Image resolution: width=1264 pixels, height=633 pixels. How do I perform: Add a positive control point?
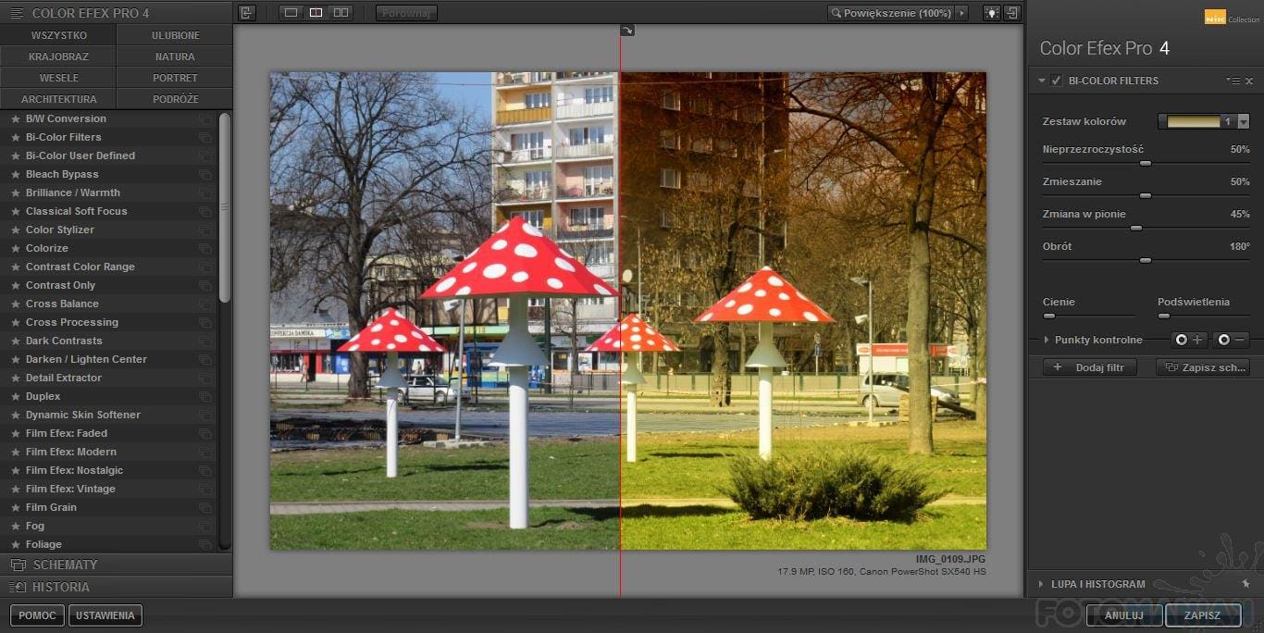point(1189,340)
